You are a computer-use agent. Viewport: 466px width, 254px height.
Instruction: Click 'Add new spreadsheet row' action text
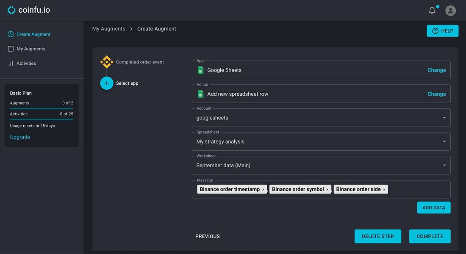click(x=238, y=94)
